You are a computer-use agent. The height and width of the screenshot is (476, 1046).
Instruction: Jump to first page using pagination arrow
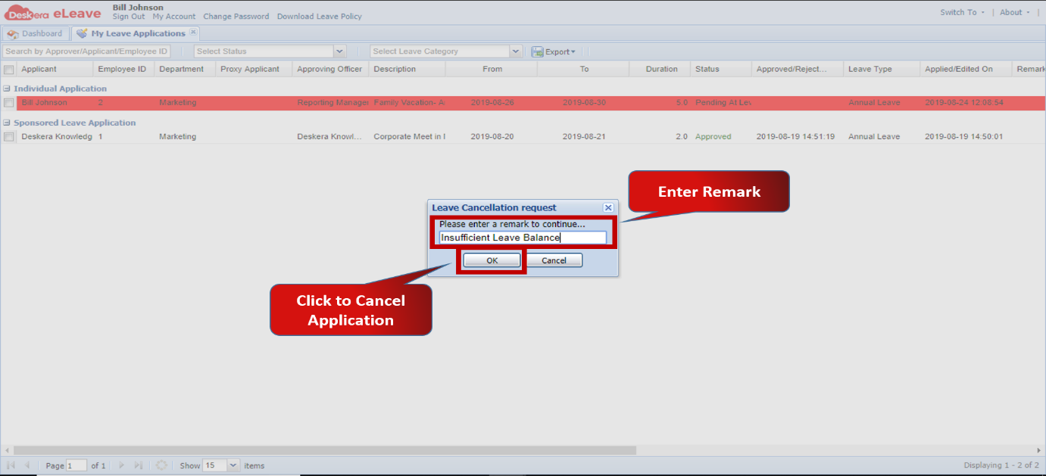(x=11, y=465)
